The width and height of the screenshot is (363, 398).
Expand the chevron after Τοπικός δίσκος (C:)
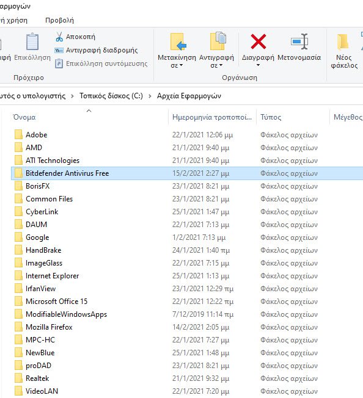pos(150,96)
